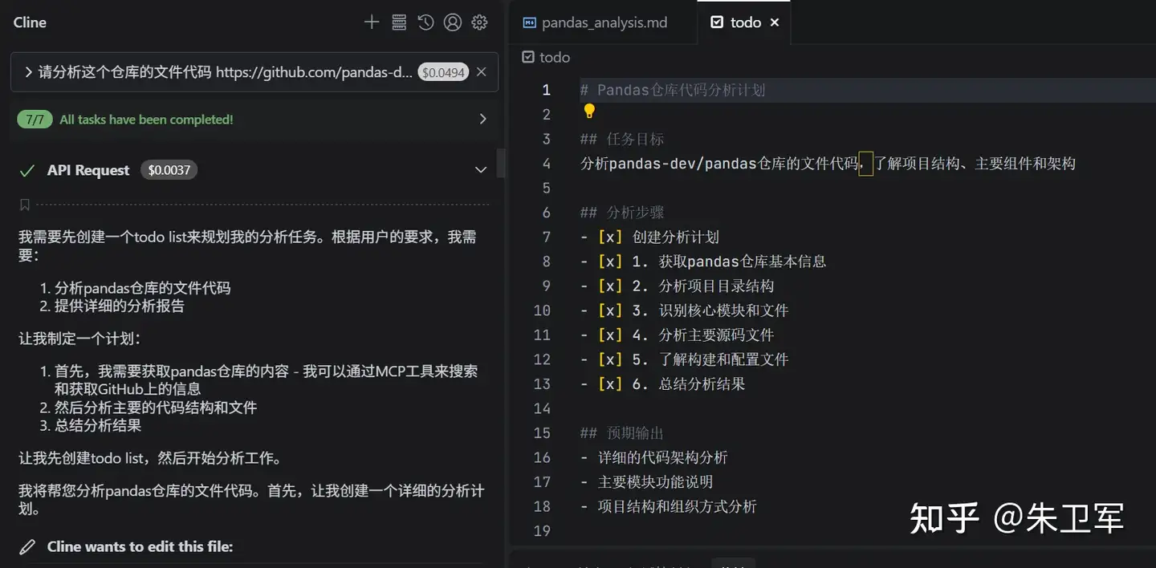Toggle checkbox for 6. 总结分析结果
Screen dimensions: 1156x568
pyautogui.click(x=610, y=383)
